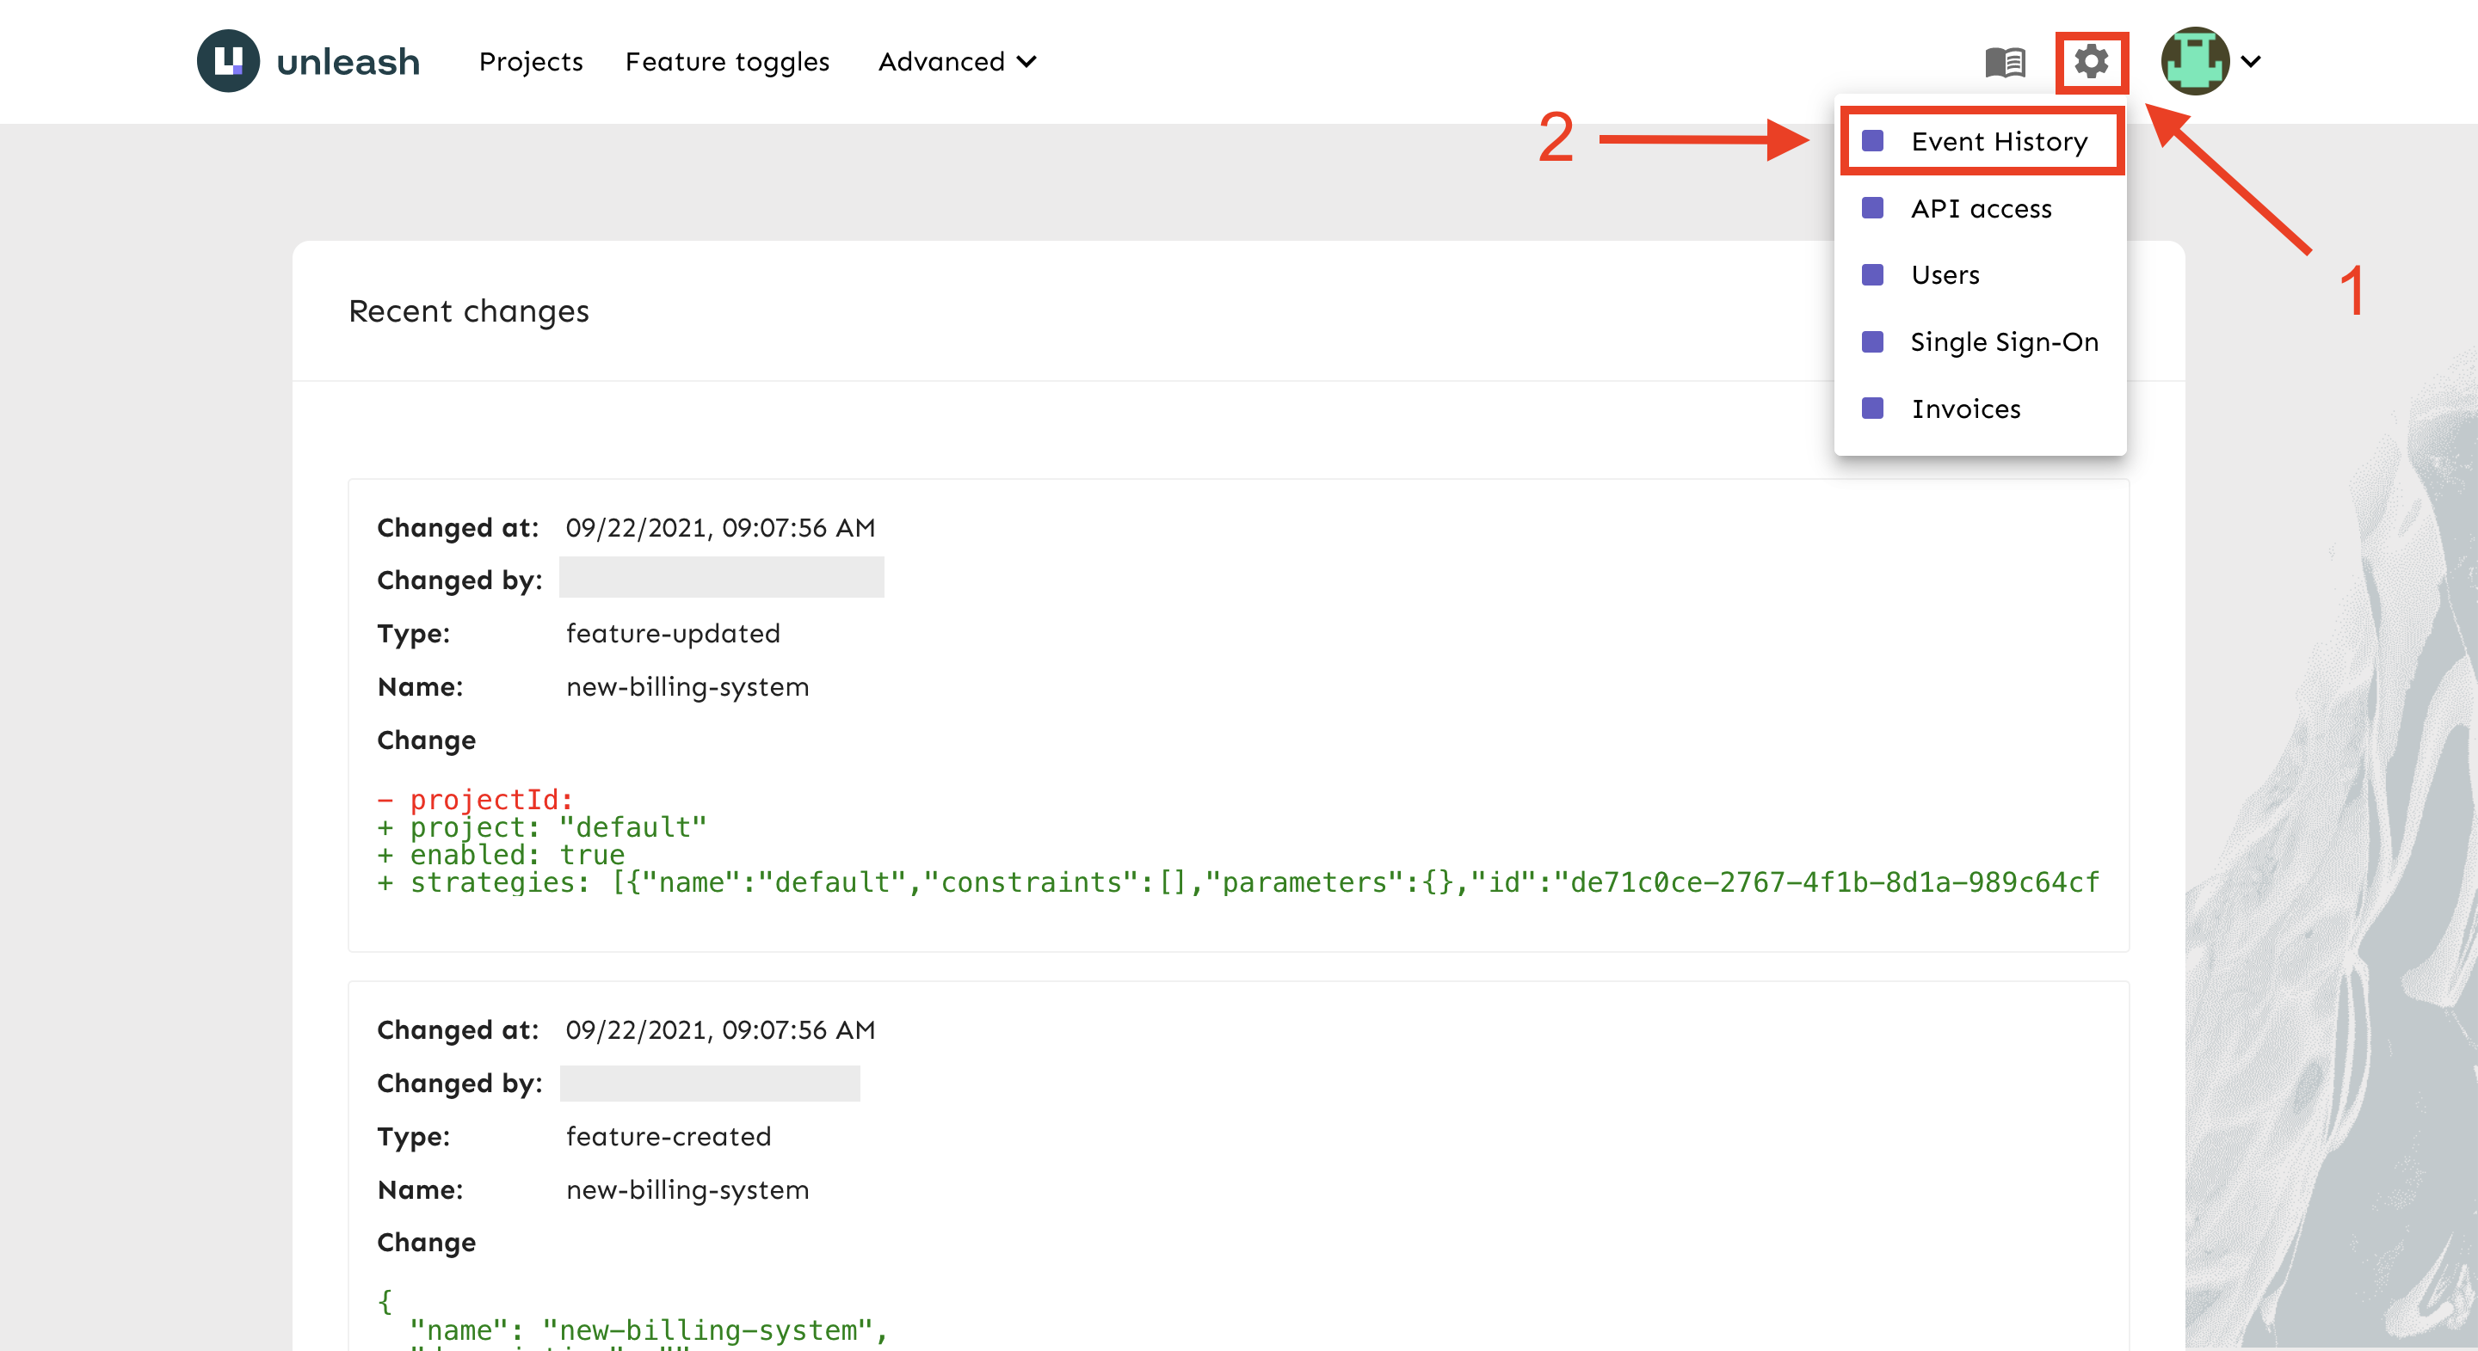Expand the user profile chevron

click(x=2251, y=62)
